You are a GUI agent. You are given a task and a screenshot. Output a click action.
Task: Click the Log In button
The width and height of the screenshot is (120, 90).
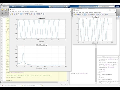[x=117, y=6]
